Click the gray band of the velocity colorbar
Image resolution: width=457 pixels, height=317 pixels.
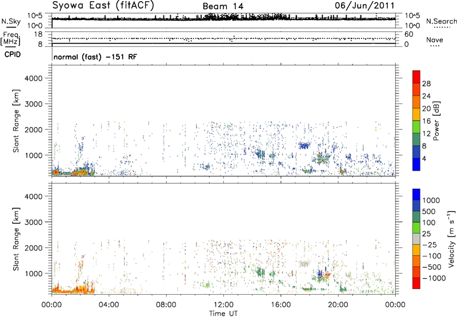pos(416,239)
